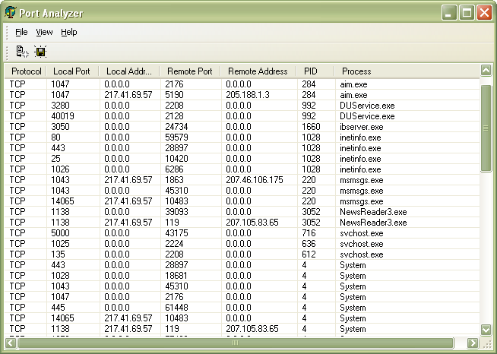Screen dimensions: 497x354
Task: Click remote port 1863
Action: click(x=174, y=180)
